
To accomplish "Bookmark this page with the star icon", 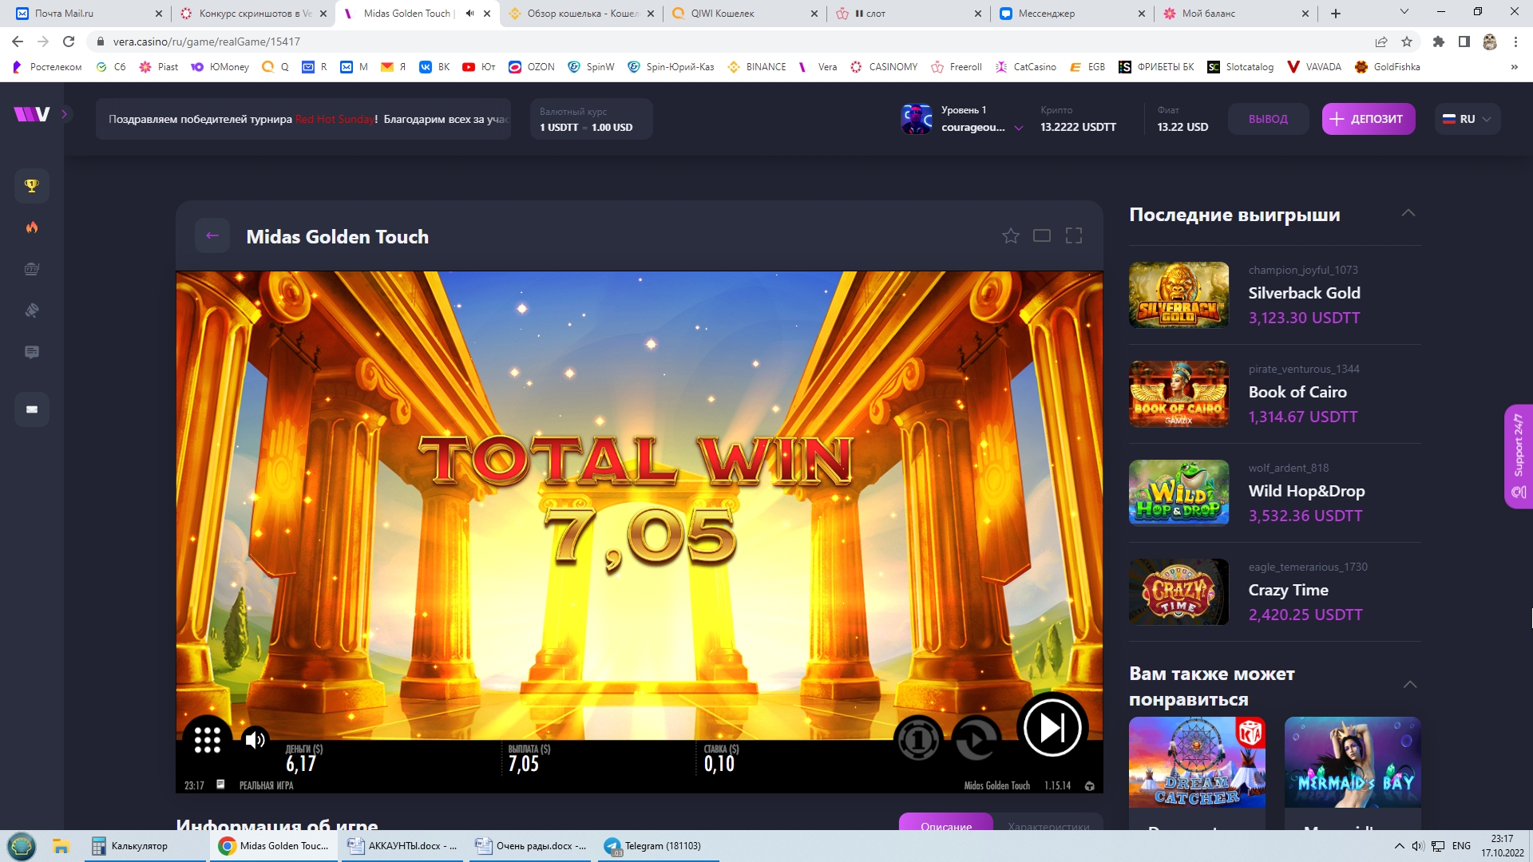I will pos(1407,42).
